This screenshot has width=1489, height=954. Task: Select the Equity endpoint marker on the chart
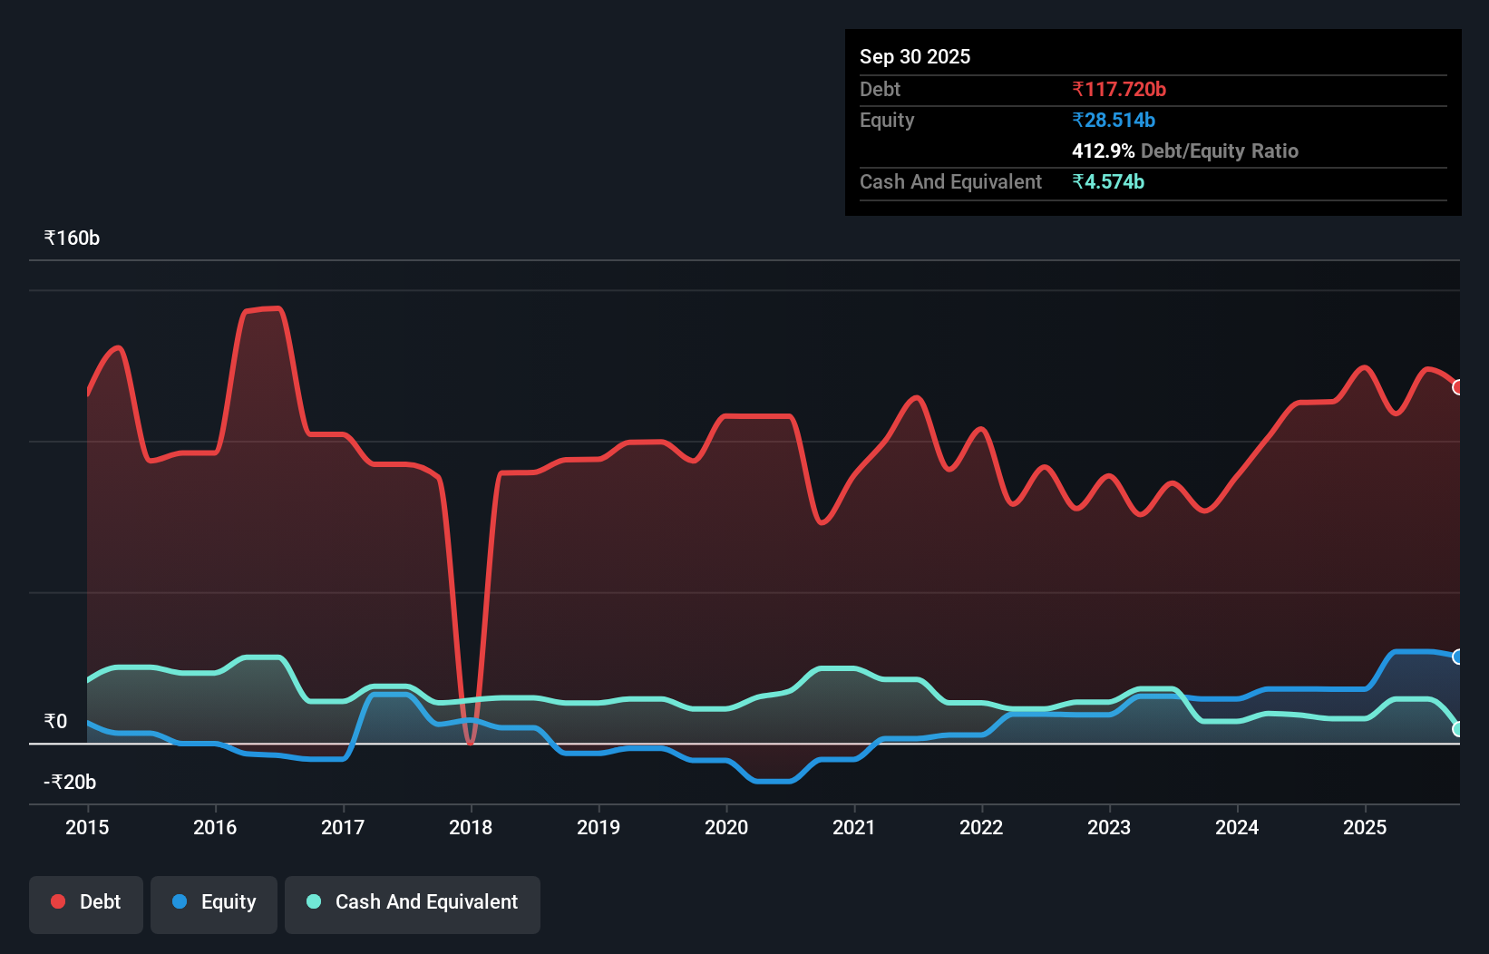[1458, 656]
